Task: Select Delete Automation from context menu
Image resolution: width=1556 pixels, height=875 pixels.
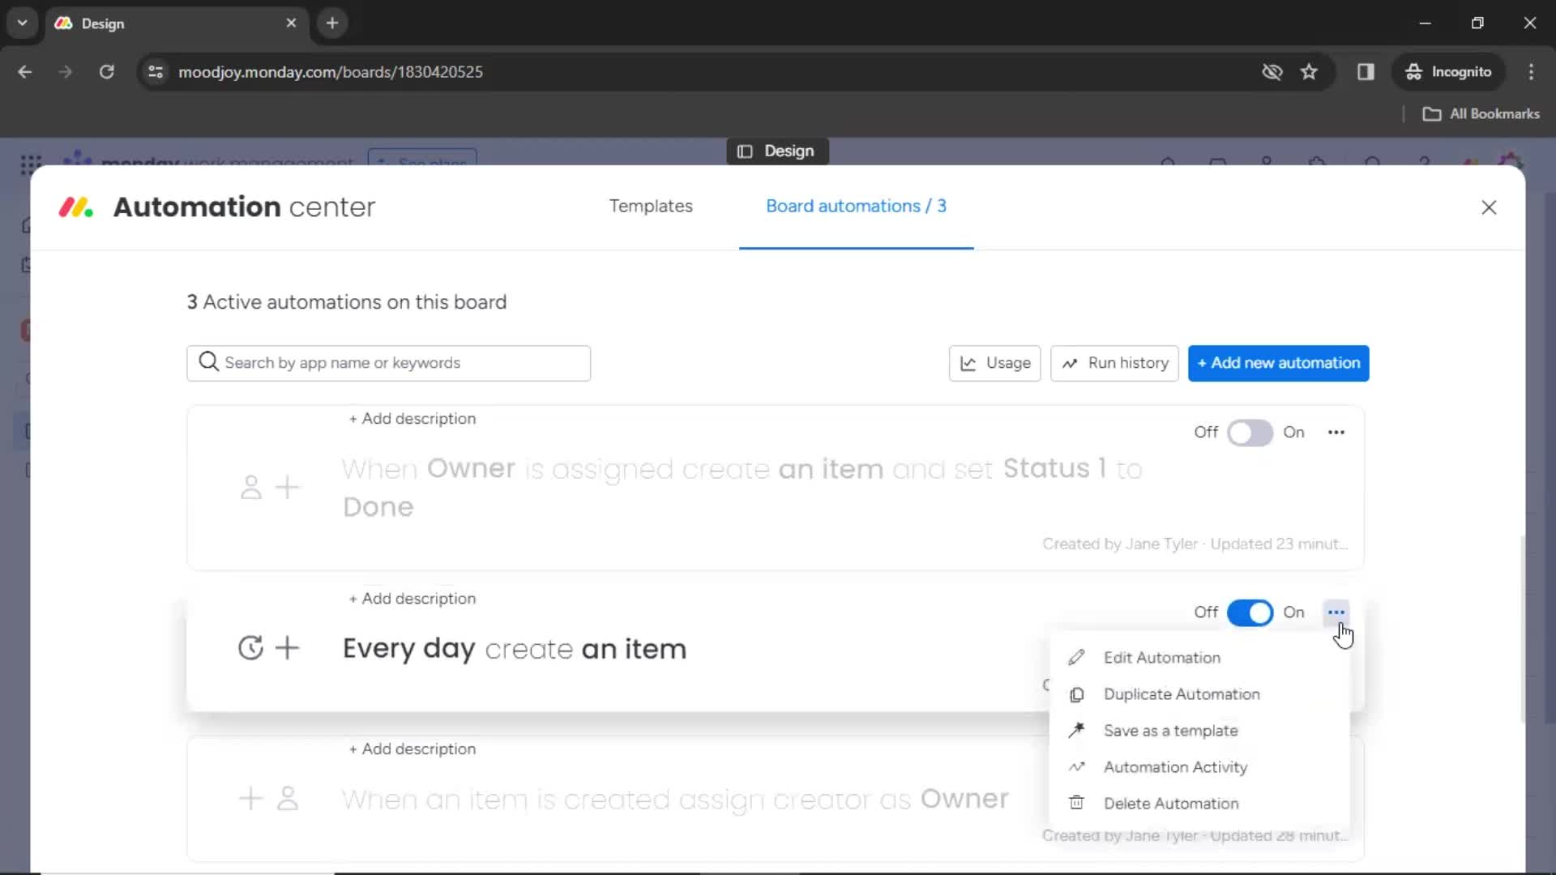Action: tap(1171, 804)
